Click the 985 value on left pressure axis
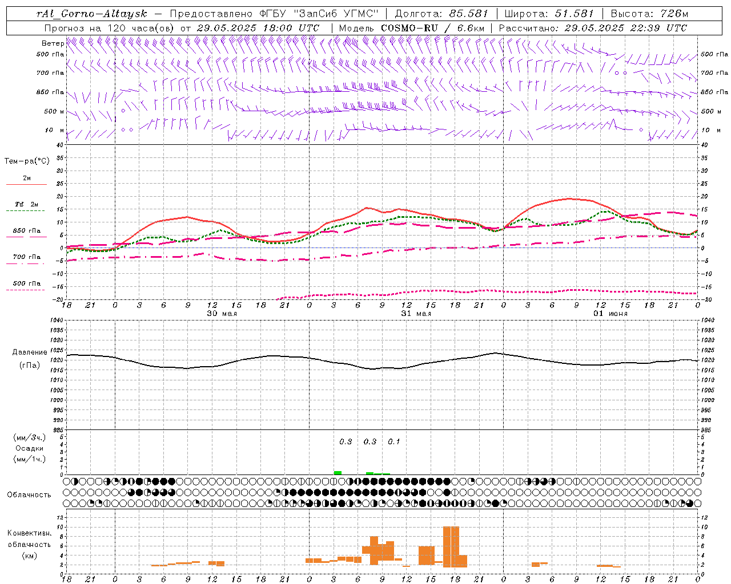This screenshot has width=731, height=584. coord(57,430)
